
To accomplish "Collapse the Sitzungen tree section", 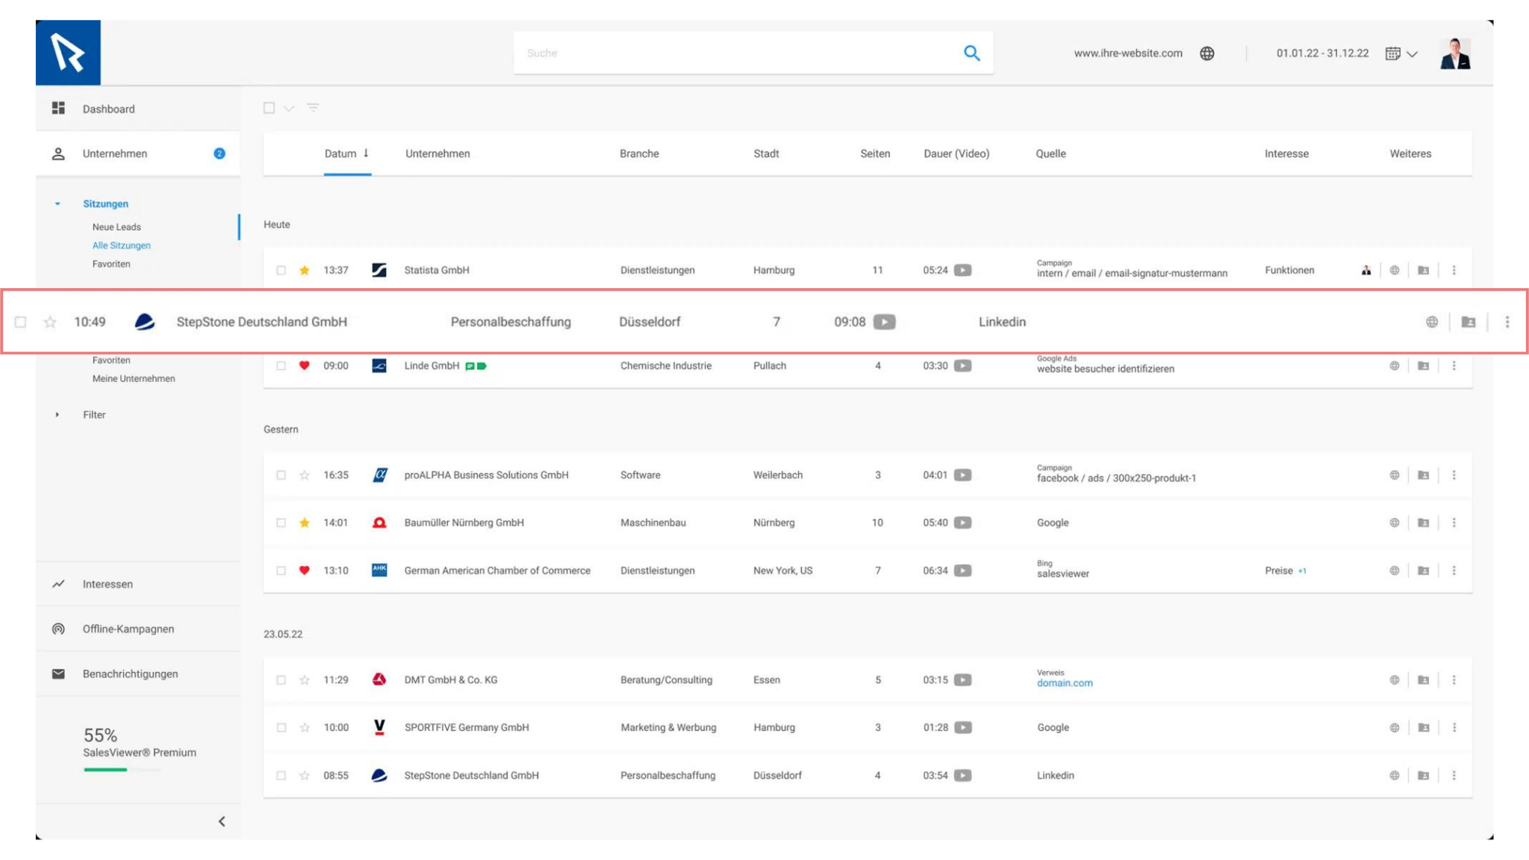I will pyautogui.click(x=57, y=204).
